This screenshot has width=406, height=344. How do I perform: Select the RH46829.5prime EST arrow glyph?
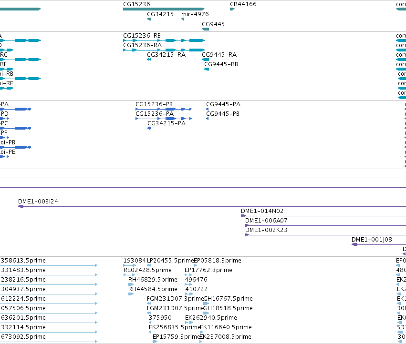(131, 284)
